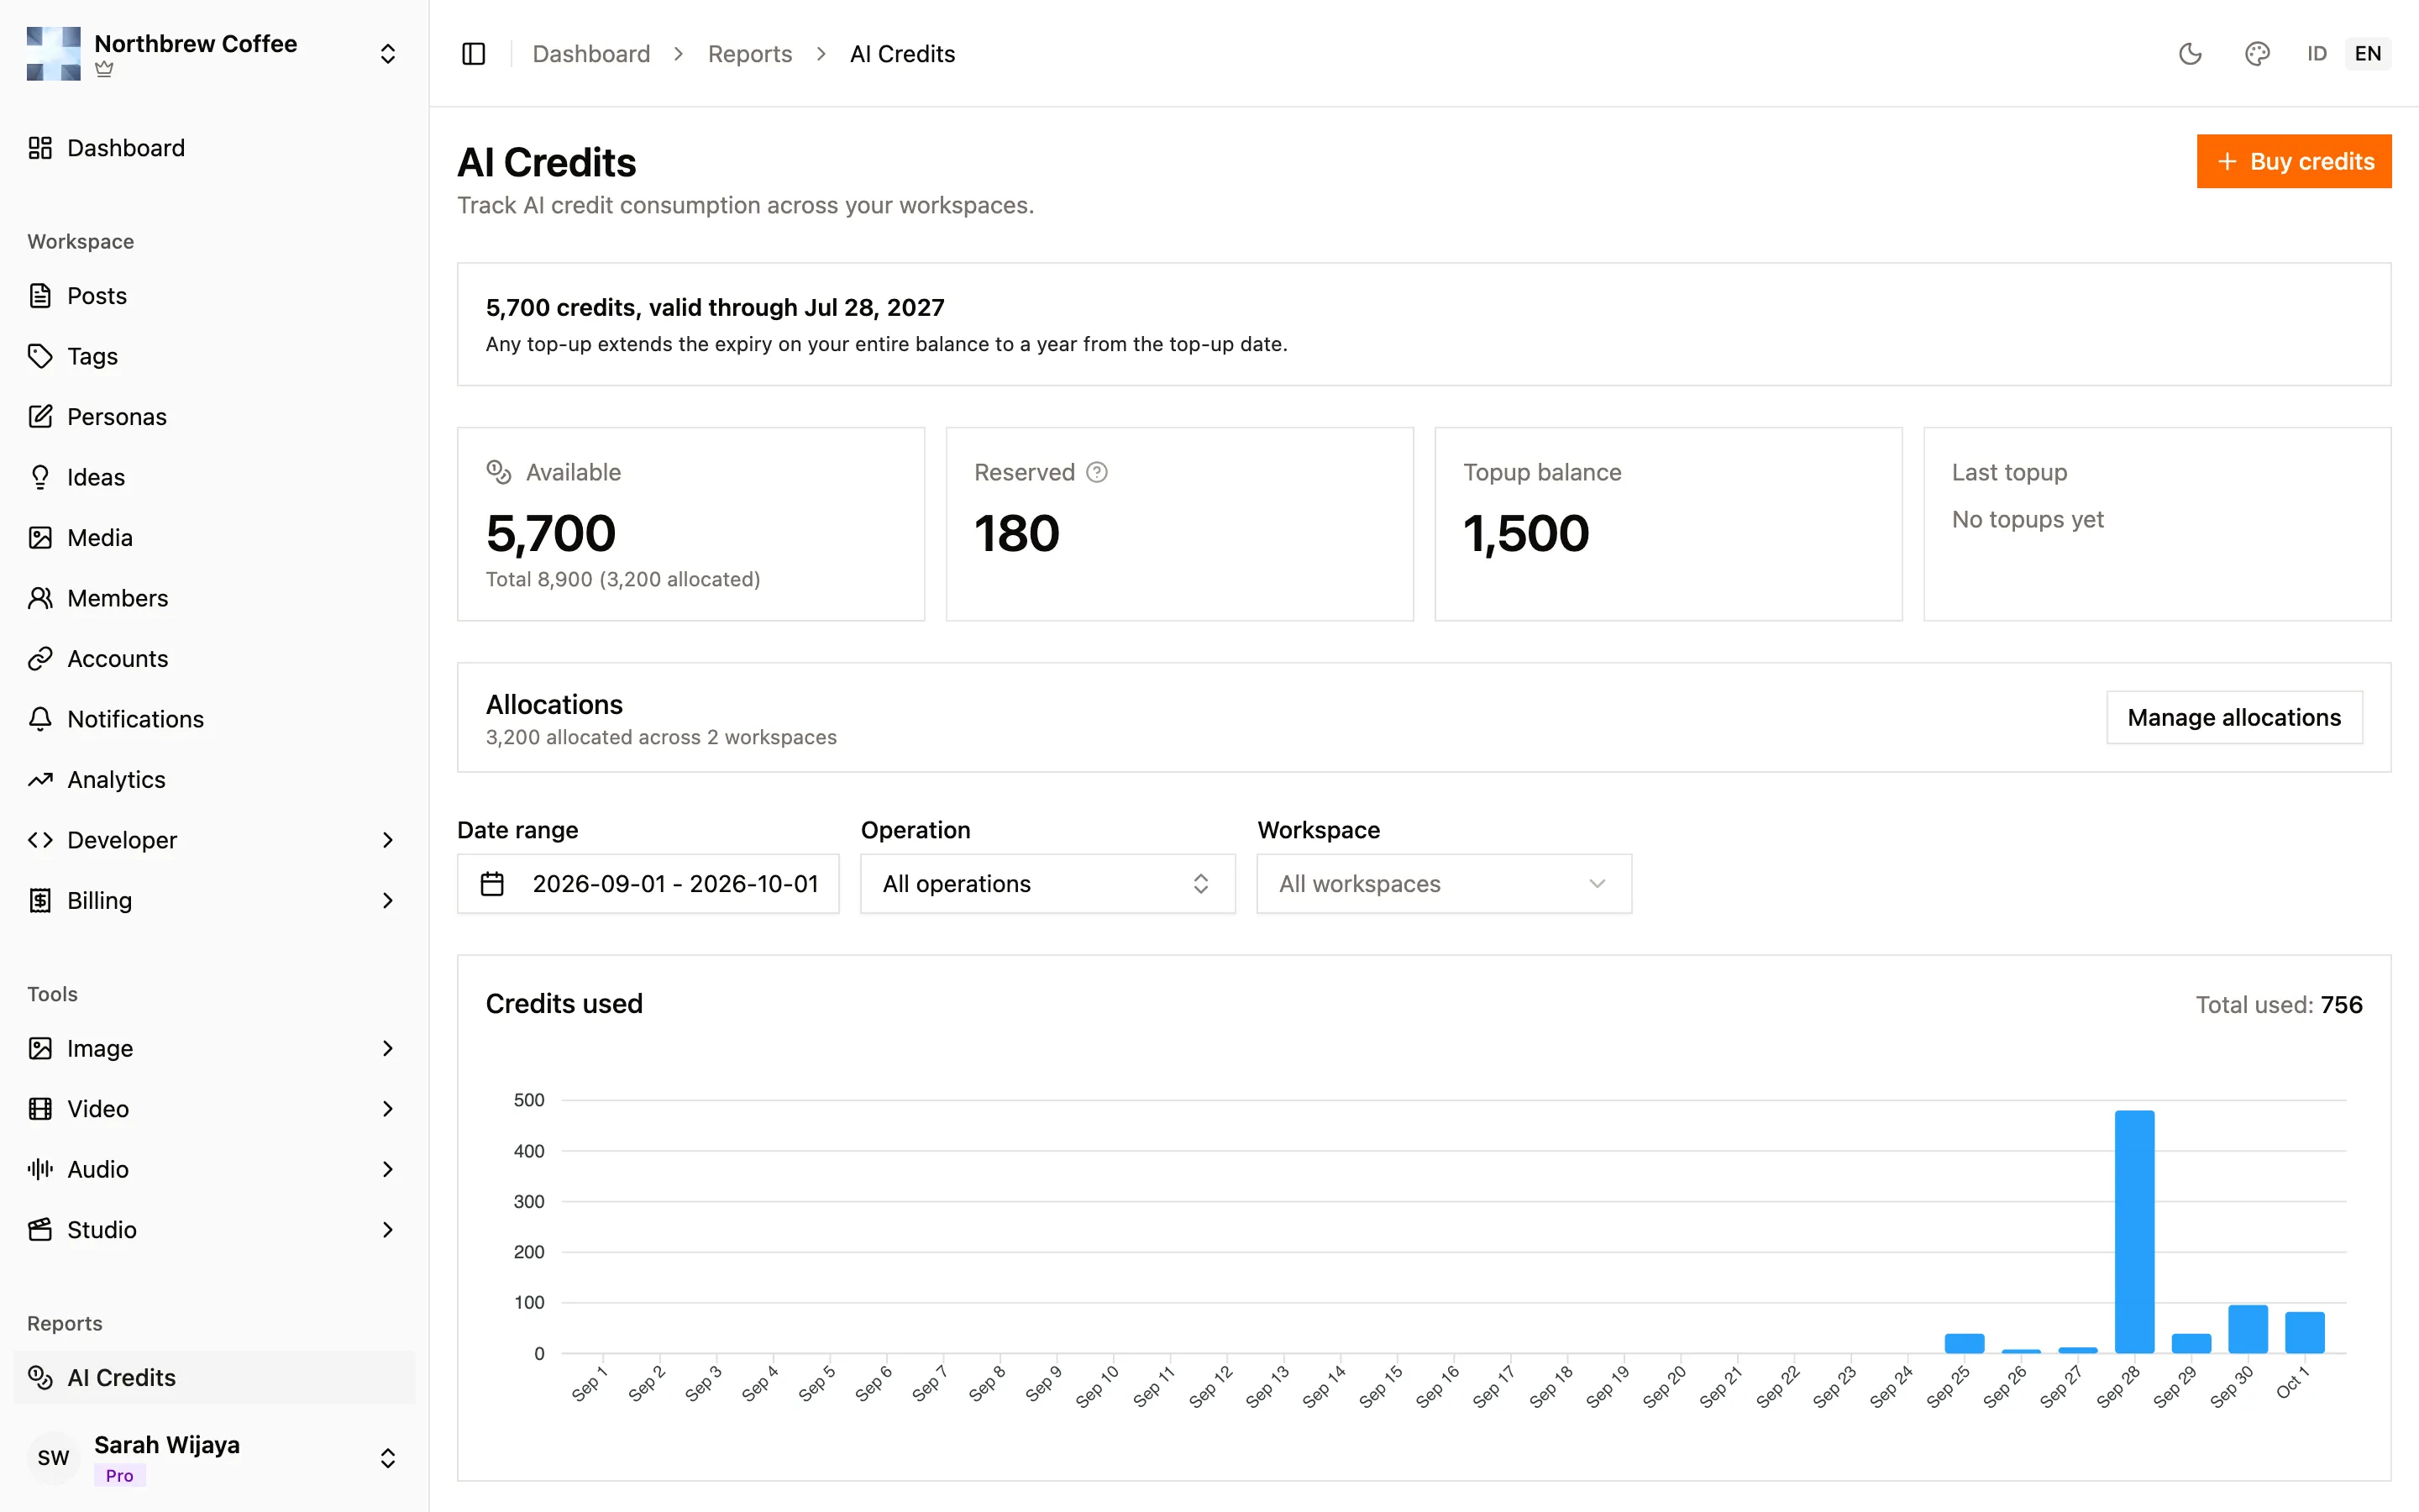Open the Sarah Wijaya account menu

pos(214,1458)
